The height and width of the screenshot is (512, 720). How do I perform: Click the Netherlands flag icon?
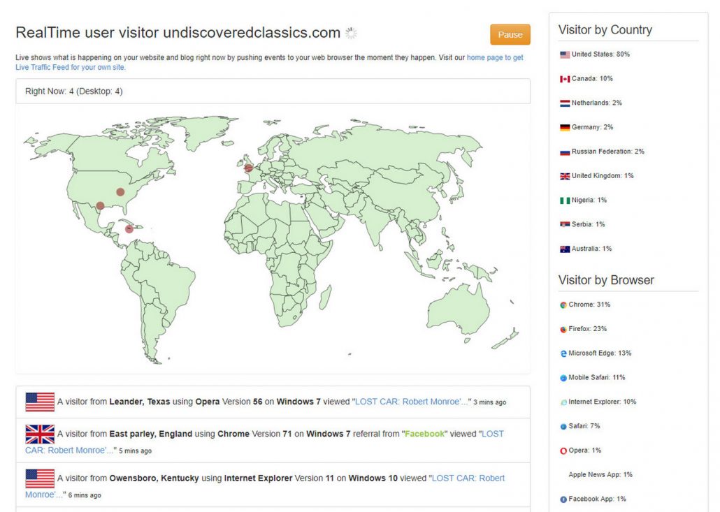(x=565, y=103)
